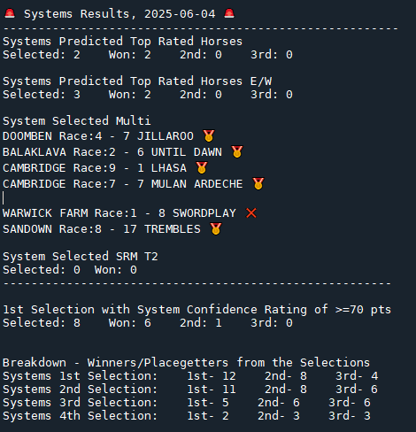Viewport: 416px width, 432px height.
Task: Click '2nd: 1' under Confidence Rating
Action: pyautogui.click(x=201, y=323)
